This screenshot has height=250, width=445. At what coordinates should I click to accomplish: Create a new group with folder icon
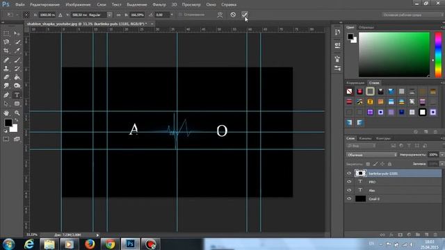click(418, 235)
